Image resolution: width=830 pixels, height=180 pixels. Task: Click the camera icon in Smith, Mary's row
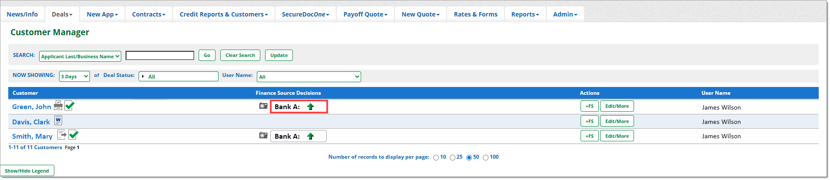click(x=263, y=136)
